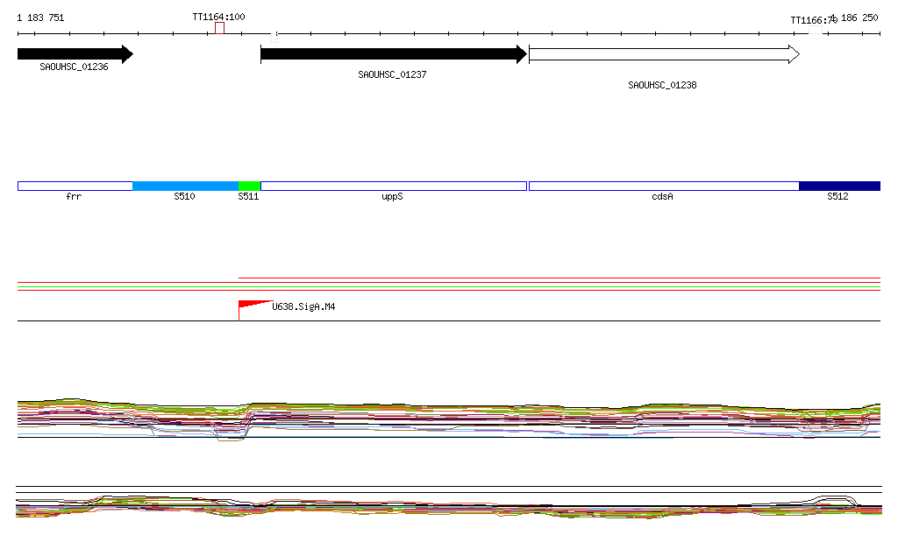Click the frr segment bar

click(x=75, y=186)
